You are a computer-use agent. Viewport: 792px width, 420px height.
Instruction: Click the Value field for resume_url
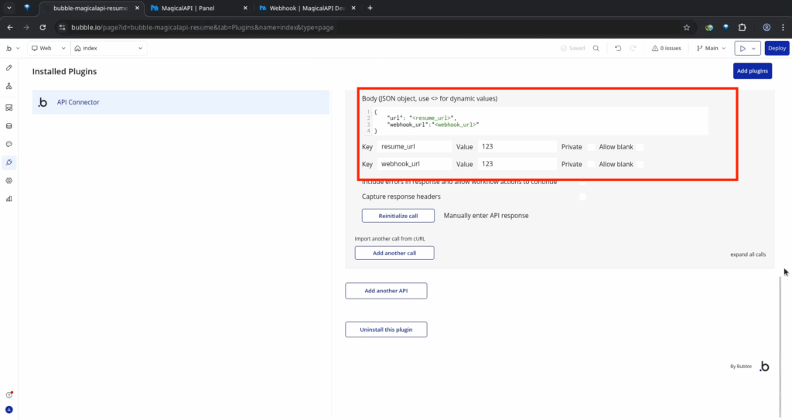(x=517, y=146)
